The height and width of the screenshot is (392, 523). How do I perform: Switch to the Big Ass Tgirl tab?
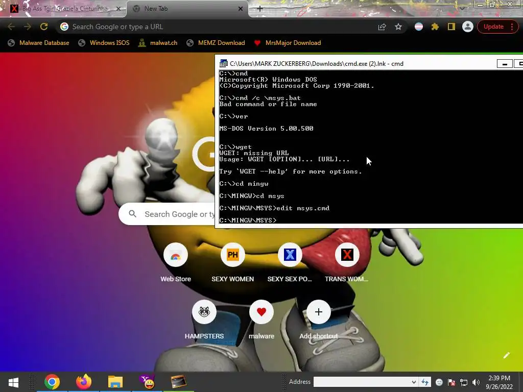63,9
